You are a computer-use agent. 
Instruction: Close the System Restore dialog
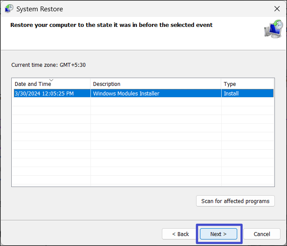(277, 8)
